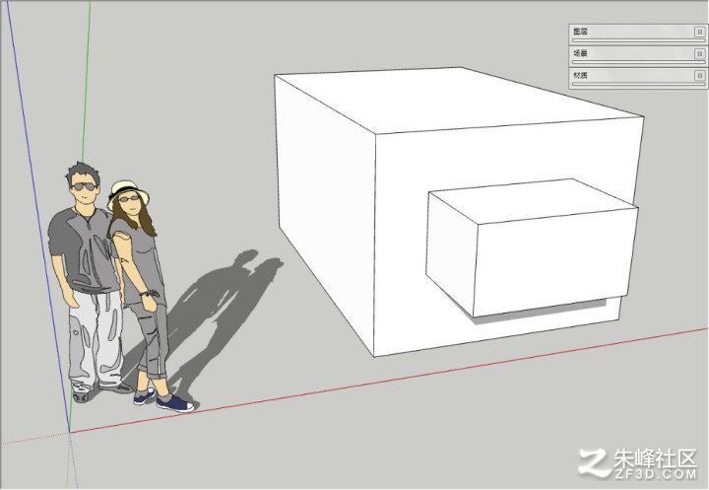Expand the 场景 panel with its corner button
The image size is (709, 490).
click(699, 53)
